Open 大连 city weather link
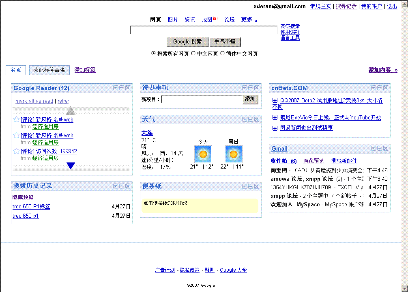This screenshot has width=408, height=292. tap(147, 132)
